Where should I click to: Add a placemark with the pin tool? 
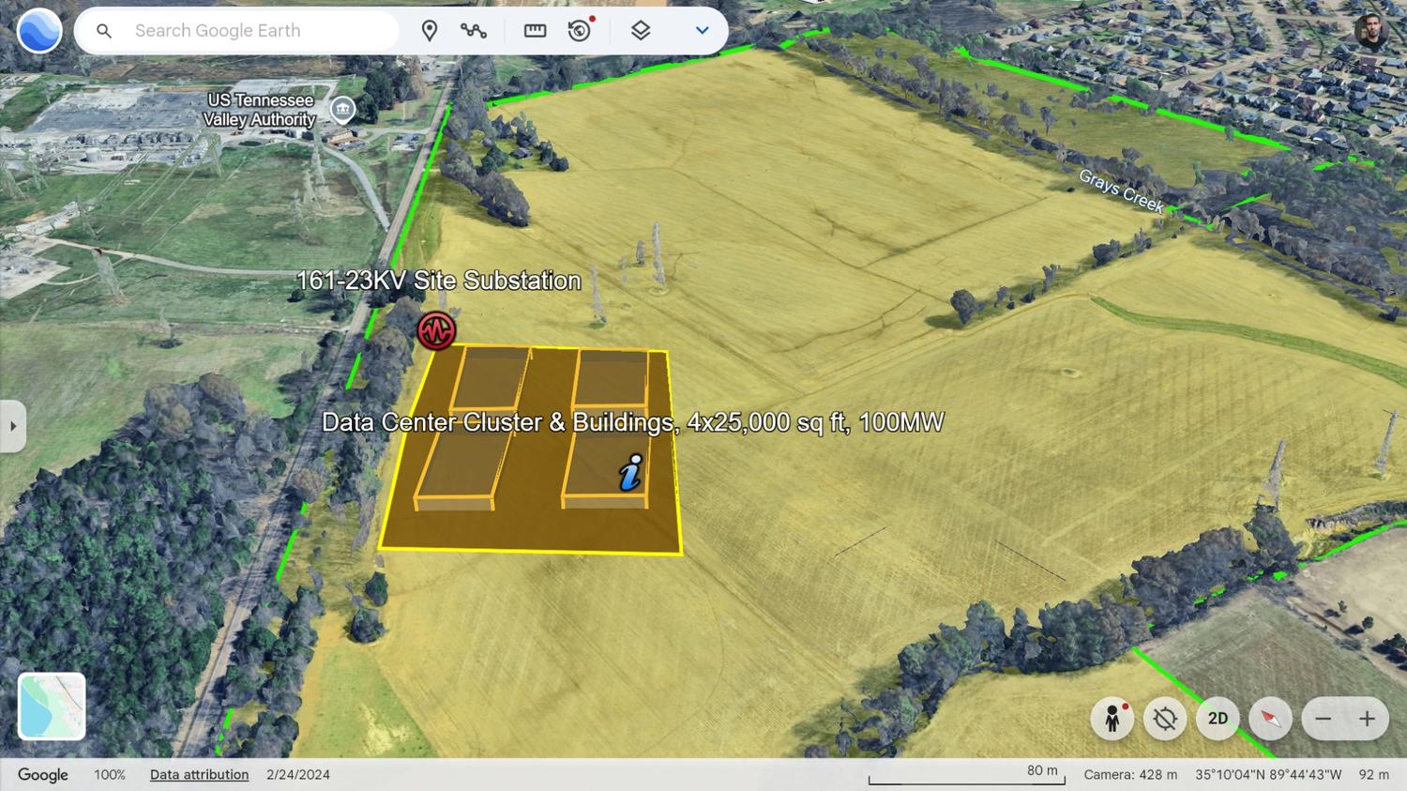430,31
